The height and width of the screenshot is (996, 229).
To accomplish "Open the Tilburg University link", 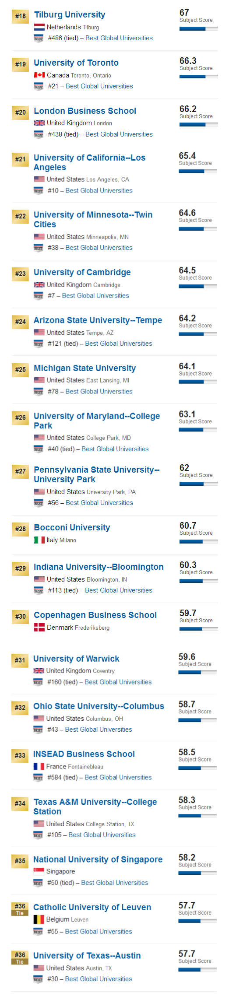I will coord(70,15).
